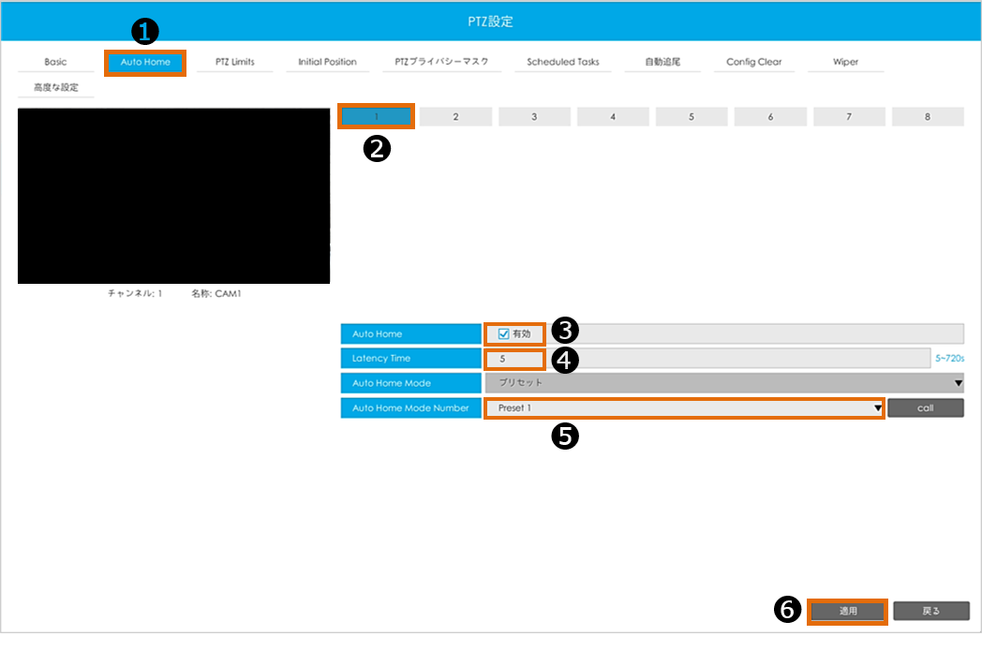Select channel 1 button
Image resolution: width=982 pixels, height=651 pixels.
(x=377, y=117)
